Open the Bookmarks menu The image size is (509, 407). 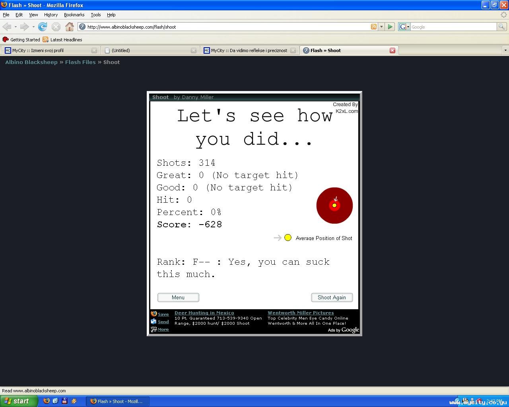[x=74, y=15]
